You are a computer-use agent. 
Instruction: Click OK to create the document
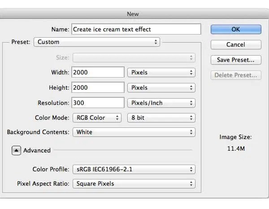pos(236,29)
